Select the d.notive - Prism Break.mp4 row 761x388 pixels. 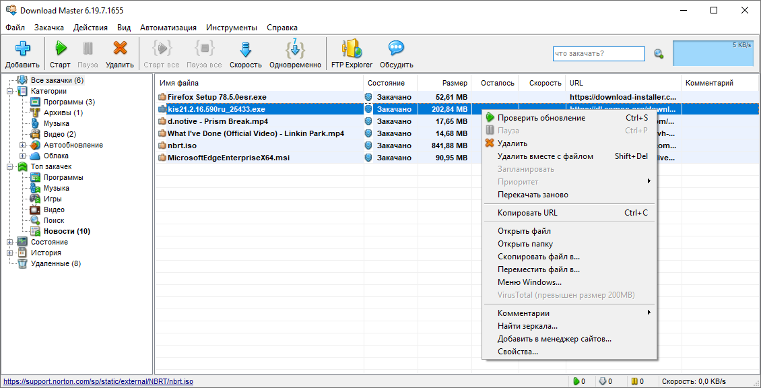point(456,121)
